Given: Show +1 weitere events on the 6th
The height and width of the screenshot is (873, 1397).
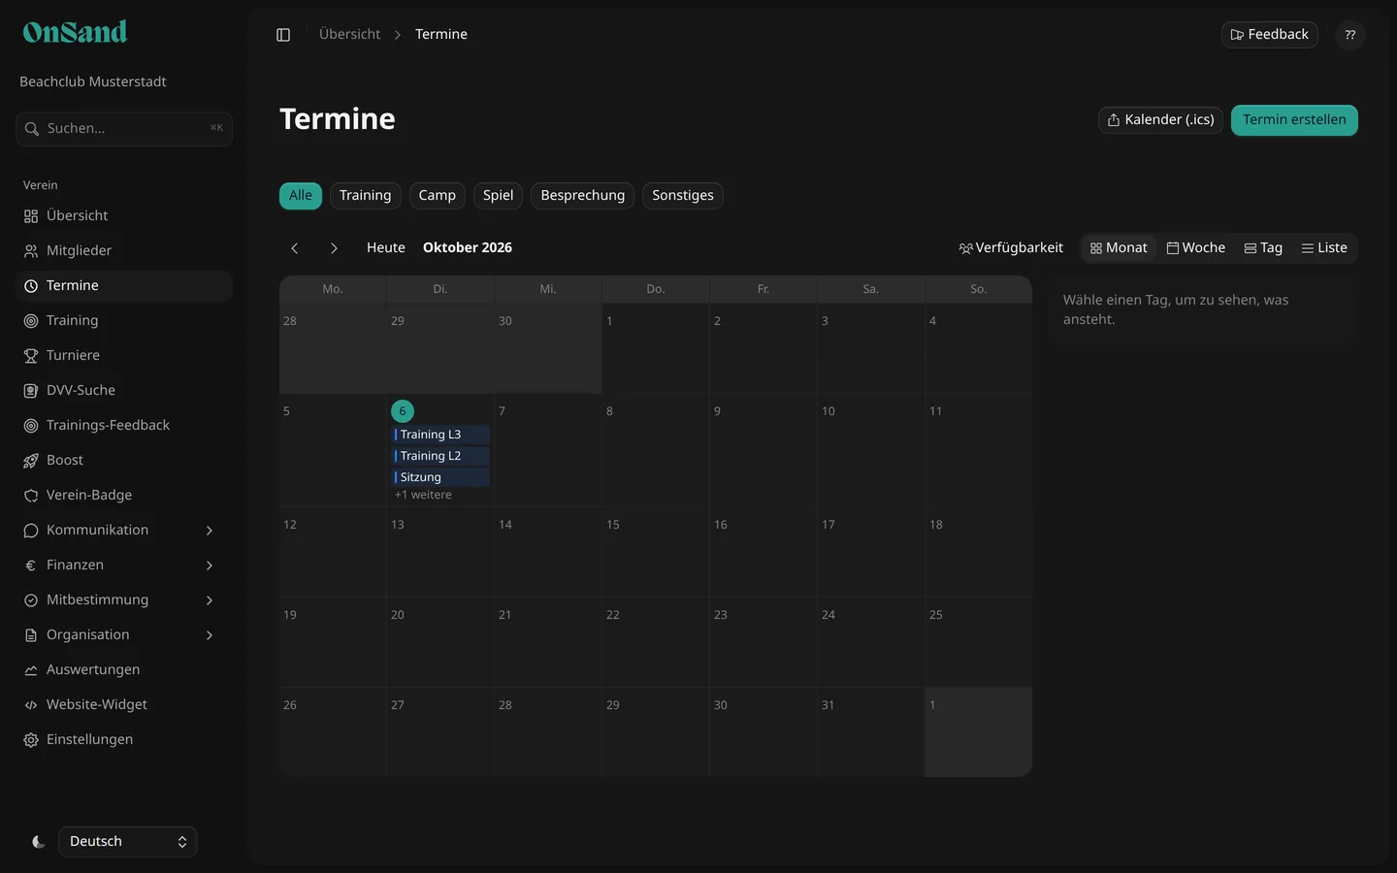Looking at the screenshot, I should pyautogui.click(x=423, y=495).
